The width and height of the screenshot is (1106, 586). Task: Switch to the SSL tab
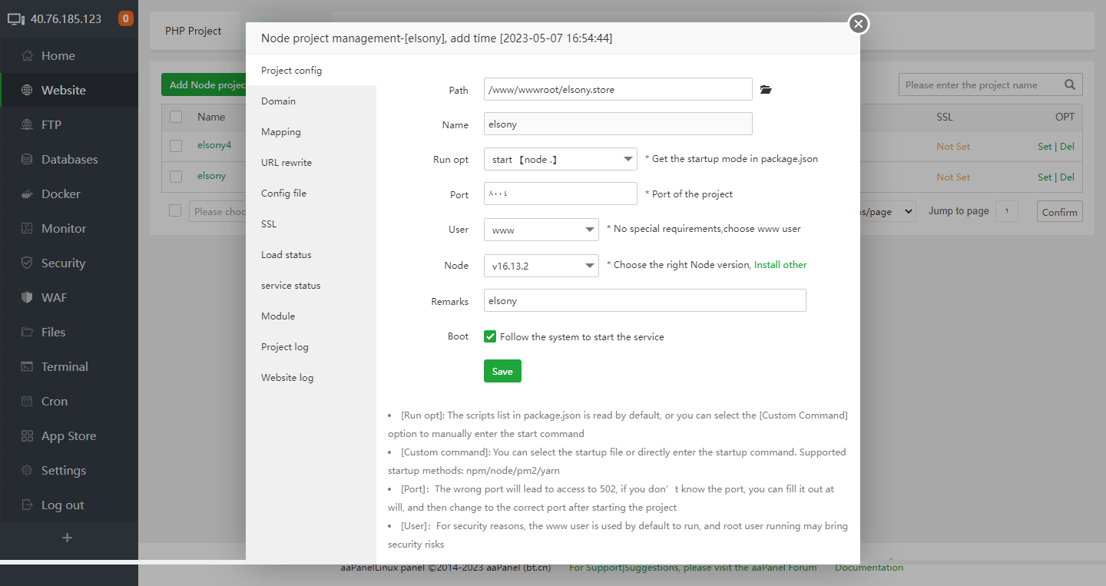(269, 224)
